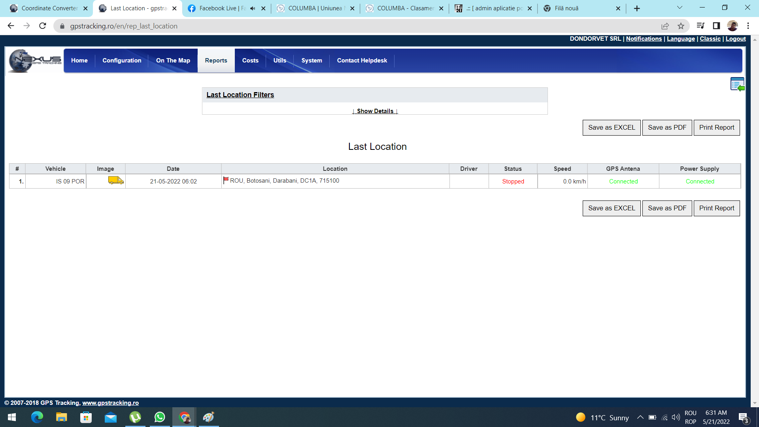
Task: Click the top Save as EXCEL button
Action: pos(611,128)
